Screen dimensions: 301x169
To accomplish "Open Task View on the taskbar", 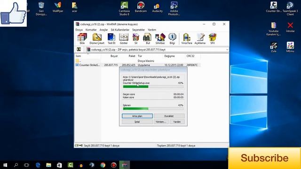I will point(26,165).
